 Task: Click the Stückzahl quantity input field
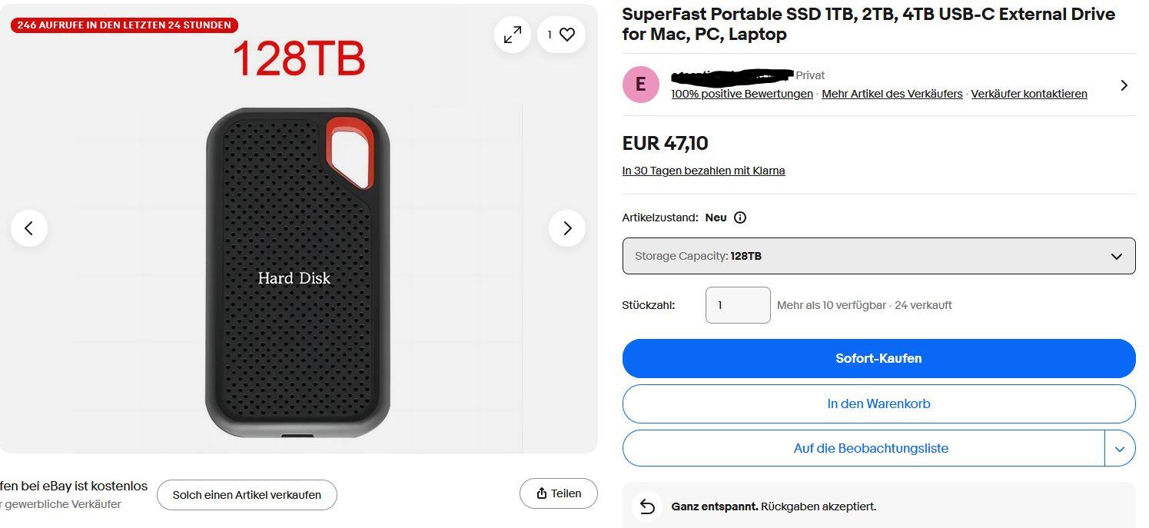(x=737, y=304)
